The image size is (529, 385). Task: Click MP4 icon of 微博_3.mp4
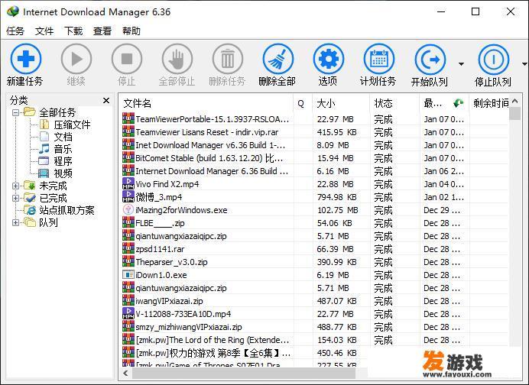pyautogui.click(x=128, y=196)
